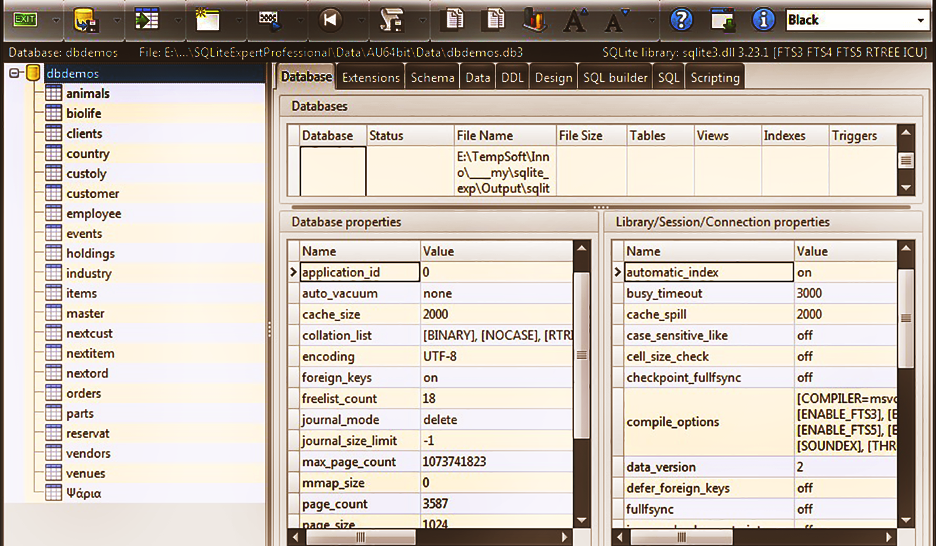Open the DDL tab
This screenshot has width=936, height=546.
(x=512, y=77)
